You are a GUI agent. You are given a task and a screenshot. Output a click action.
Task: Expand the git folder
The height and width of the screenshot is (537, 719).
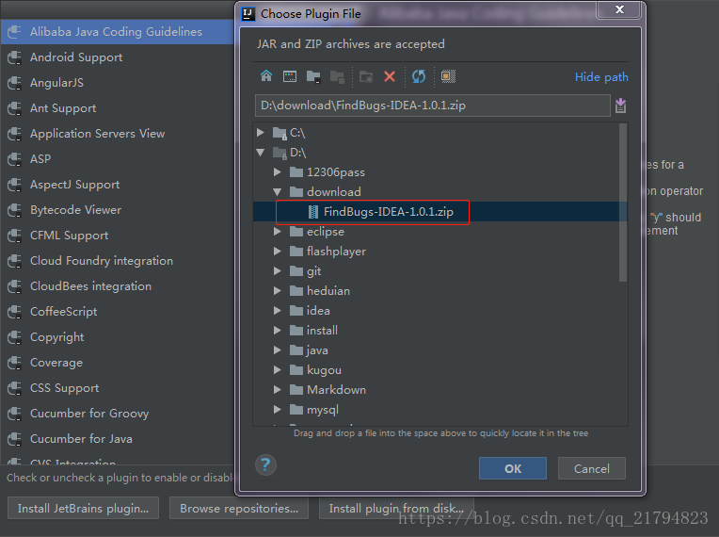click(278, 270)
